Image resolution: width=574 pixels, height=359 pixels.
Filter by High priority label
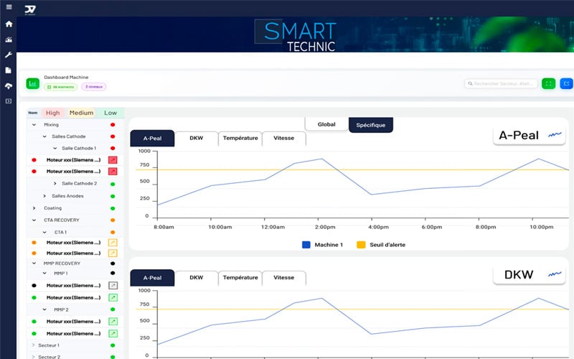(x=52, y=113)
